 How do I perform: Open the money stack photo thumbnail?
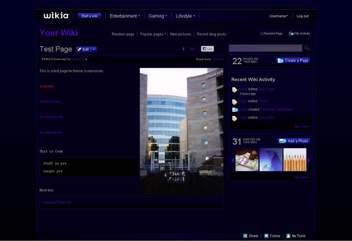point(247,160)
